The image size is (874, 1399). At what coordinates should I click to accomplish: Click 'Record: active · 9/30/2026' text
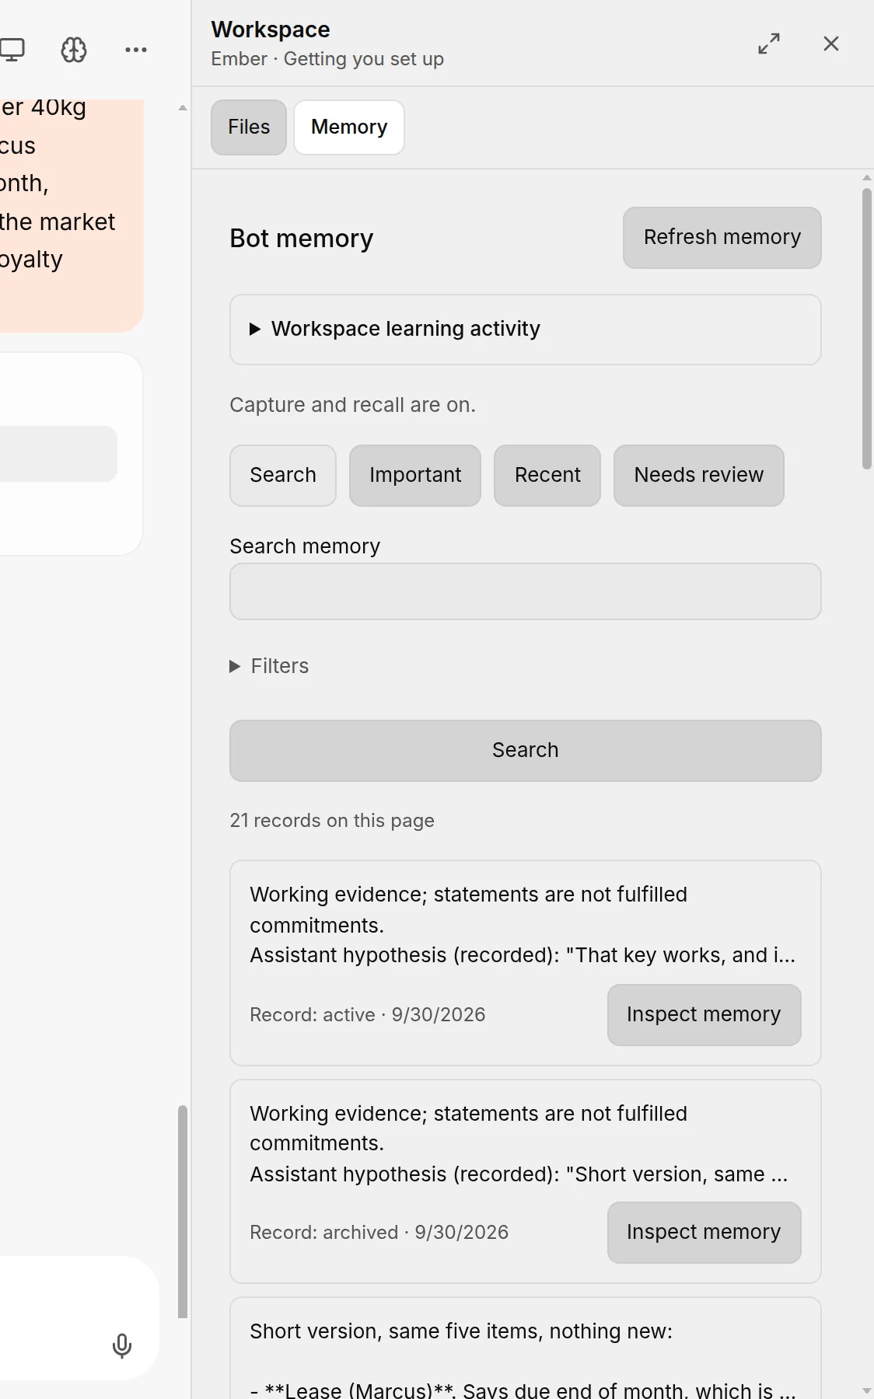click(368, 1015)
